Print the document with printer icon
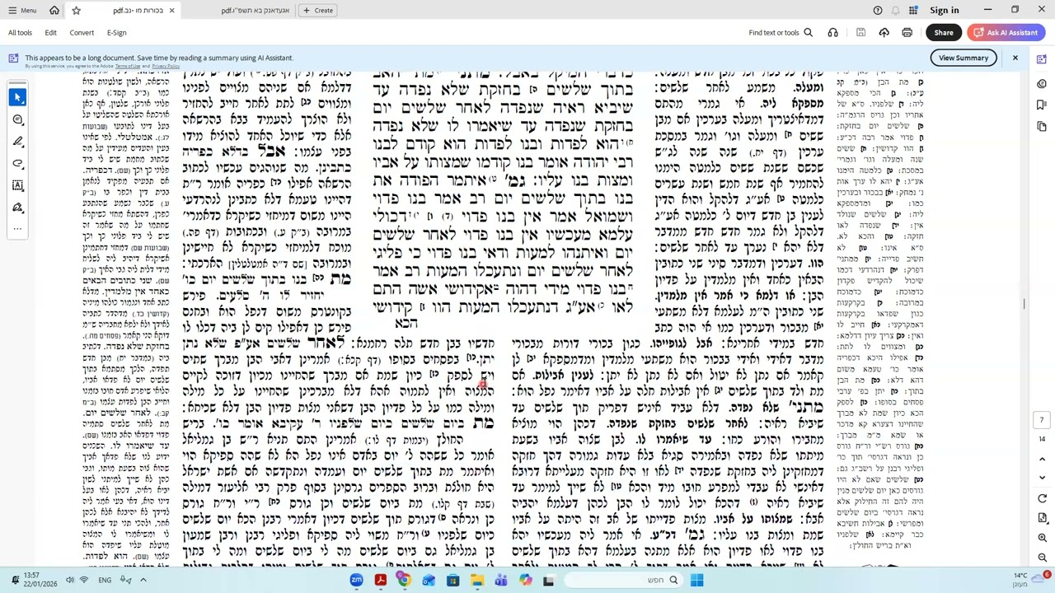1055x593 pixels. [x=907, y=33]
